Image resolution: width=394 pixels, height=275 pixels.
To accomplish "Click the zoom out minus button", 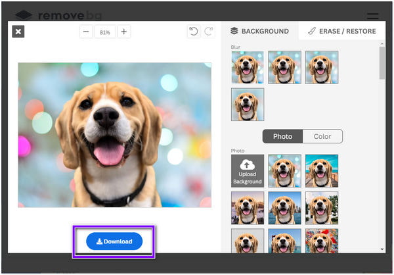I will (87, 32).
